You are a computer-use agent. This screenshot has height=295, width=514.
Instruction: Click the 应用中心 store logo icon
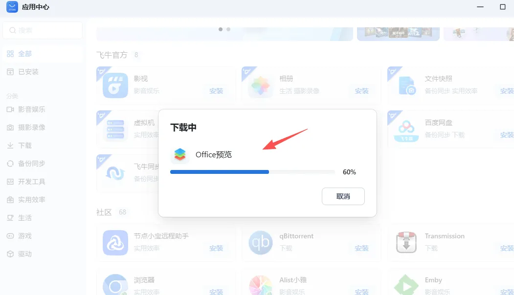(x=12, y=6)
